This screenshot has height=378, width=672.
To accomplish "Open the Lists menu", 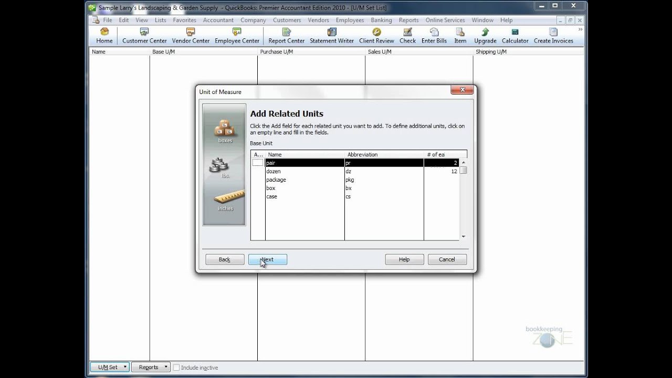I will click(161, 20).
